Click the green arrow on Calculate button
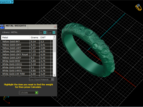This screenshot has width=143, height=107. tap(37, 93)
